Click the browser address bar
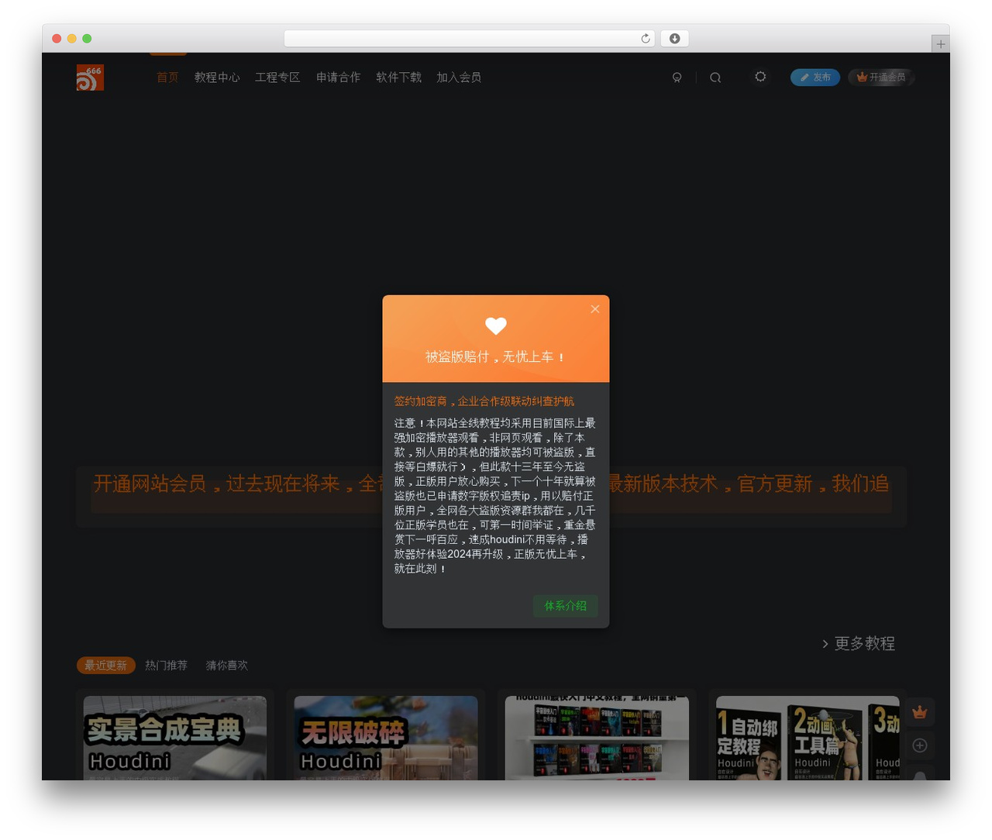 point(470,39)
